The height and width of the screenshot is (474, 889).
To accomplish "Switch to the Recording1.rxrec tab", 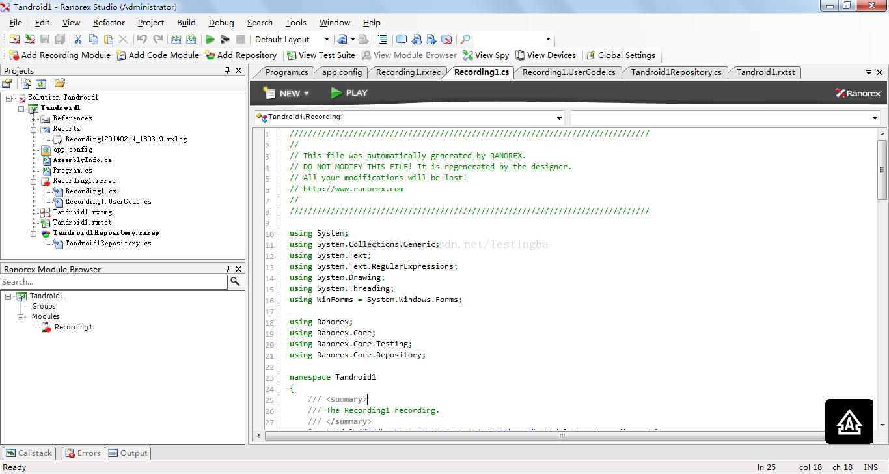I will pyautogui.click(x=408, y=72).
